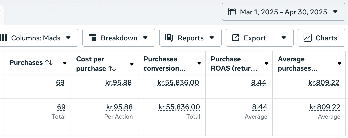Open Purchase ROAS column options caret

pyautogui.click(x=266, y=63)
